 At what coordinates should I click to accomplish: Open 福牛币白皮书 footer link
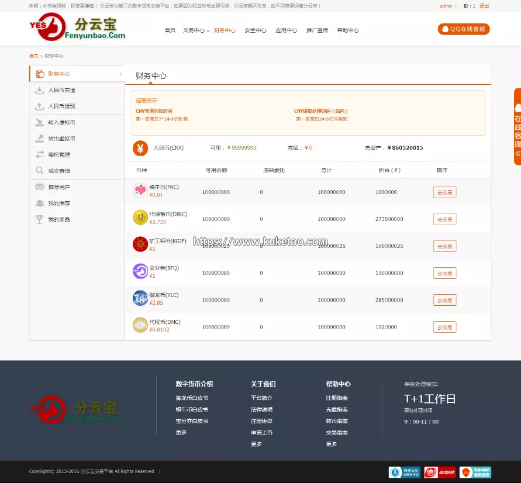point(192,409)
